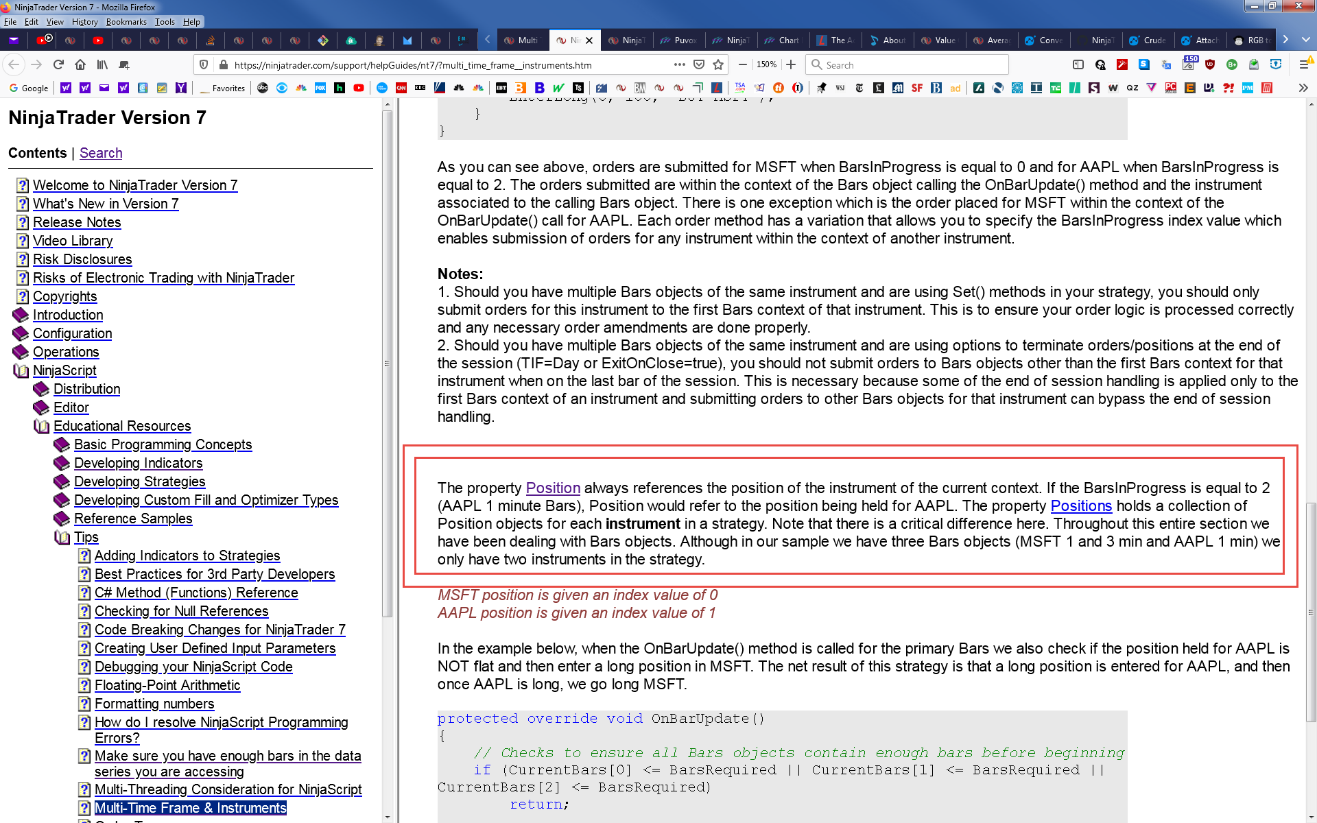Reload the current page
This screenshot has height=823, width=1317.
click(58, 64)
